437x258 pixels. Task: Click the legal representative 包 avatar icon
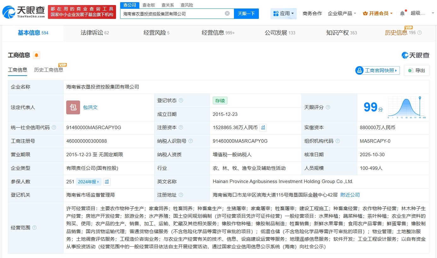[x=73, y=107]
